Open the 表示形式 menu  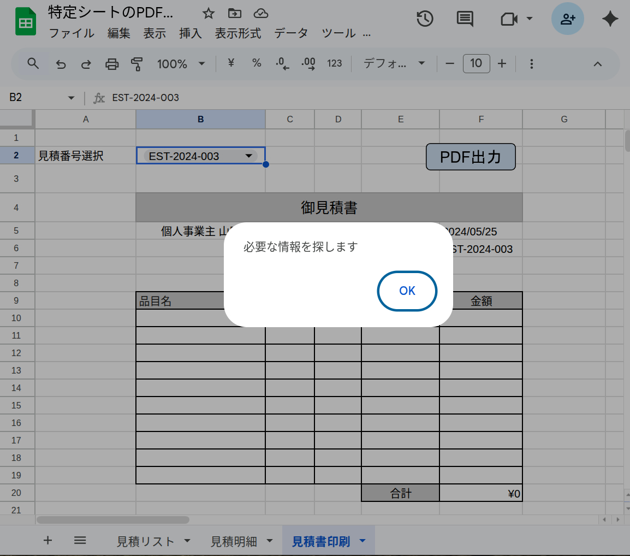pos(238,33)
